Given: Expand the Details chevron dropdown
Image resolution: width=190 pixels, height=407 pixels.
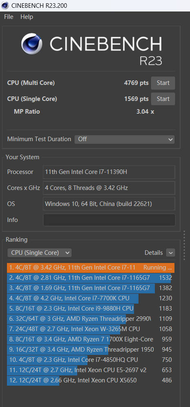Looking at the screenshot, I should (x=170, y=253).
